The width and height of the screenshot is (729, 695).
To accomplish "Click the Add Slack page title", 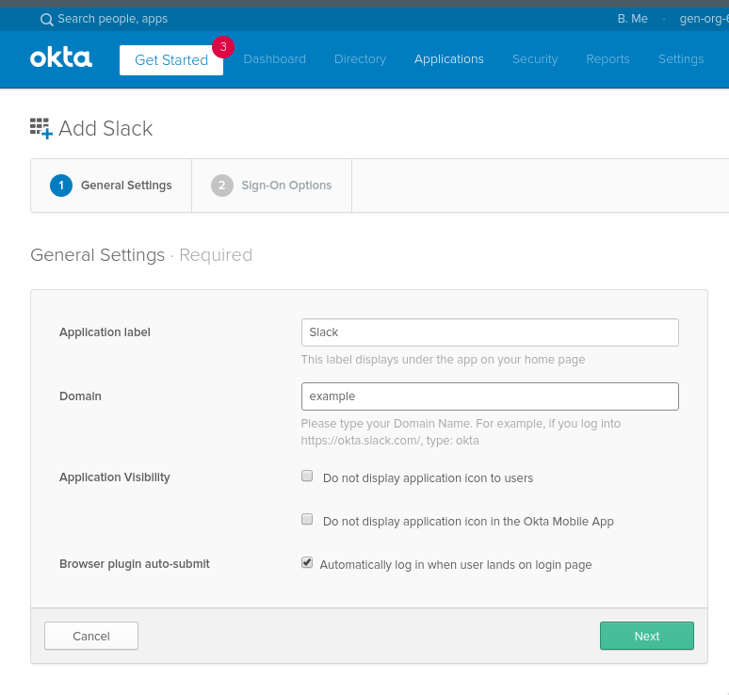I will 105,128.
